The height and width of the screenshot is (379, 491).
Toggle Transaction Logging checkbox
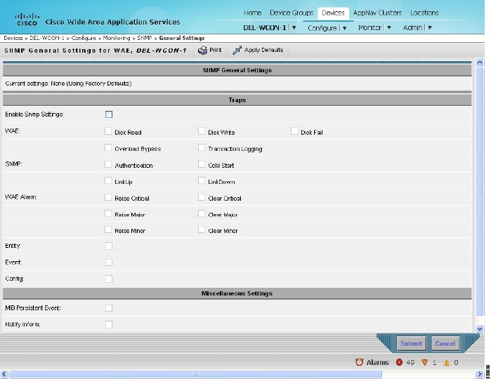click(202, 147)
